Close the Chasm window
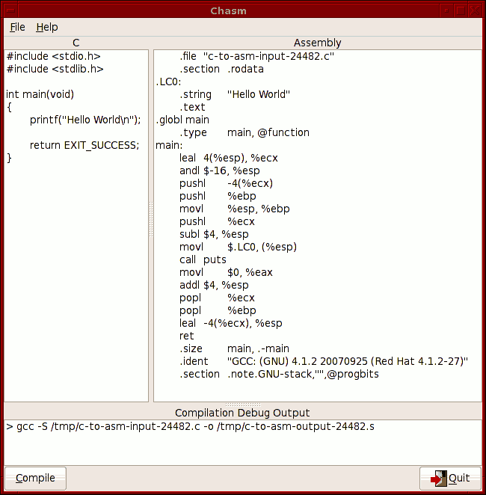 475,10
